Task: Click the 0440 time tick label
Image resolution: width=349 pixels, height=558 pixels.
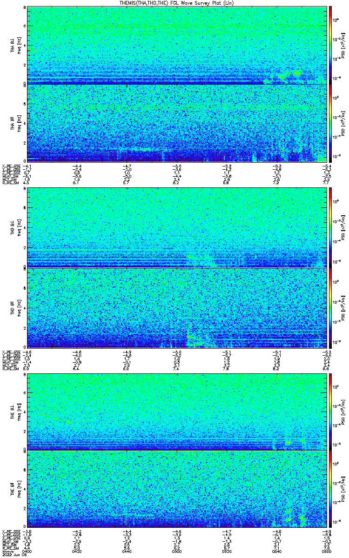Action: point(127,551)
